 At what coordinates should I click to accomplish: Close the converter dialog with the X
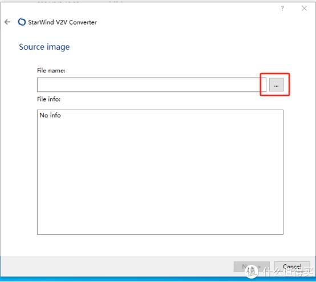(304, 8)
